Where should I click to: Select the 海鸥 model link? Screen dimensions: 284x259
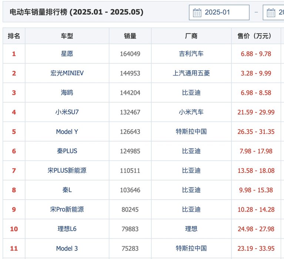67,93
